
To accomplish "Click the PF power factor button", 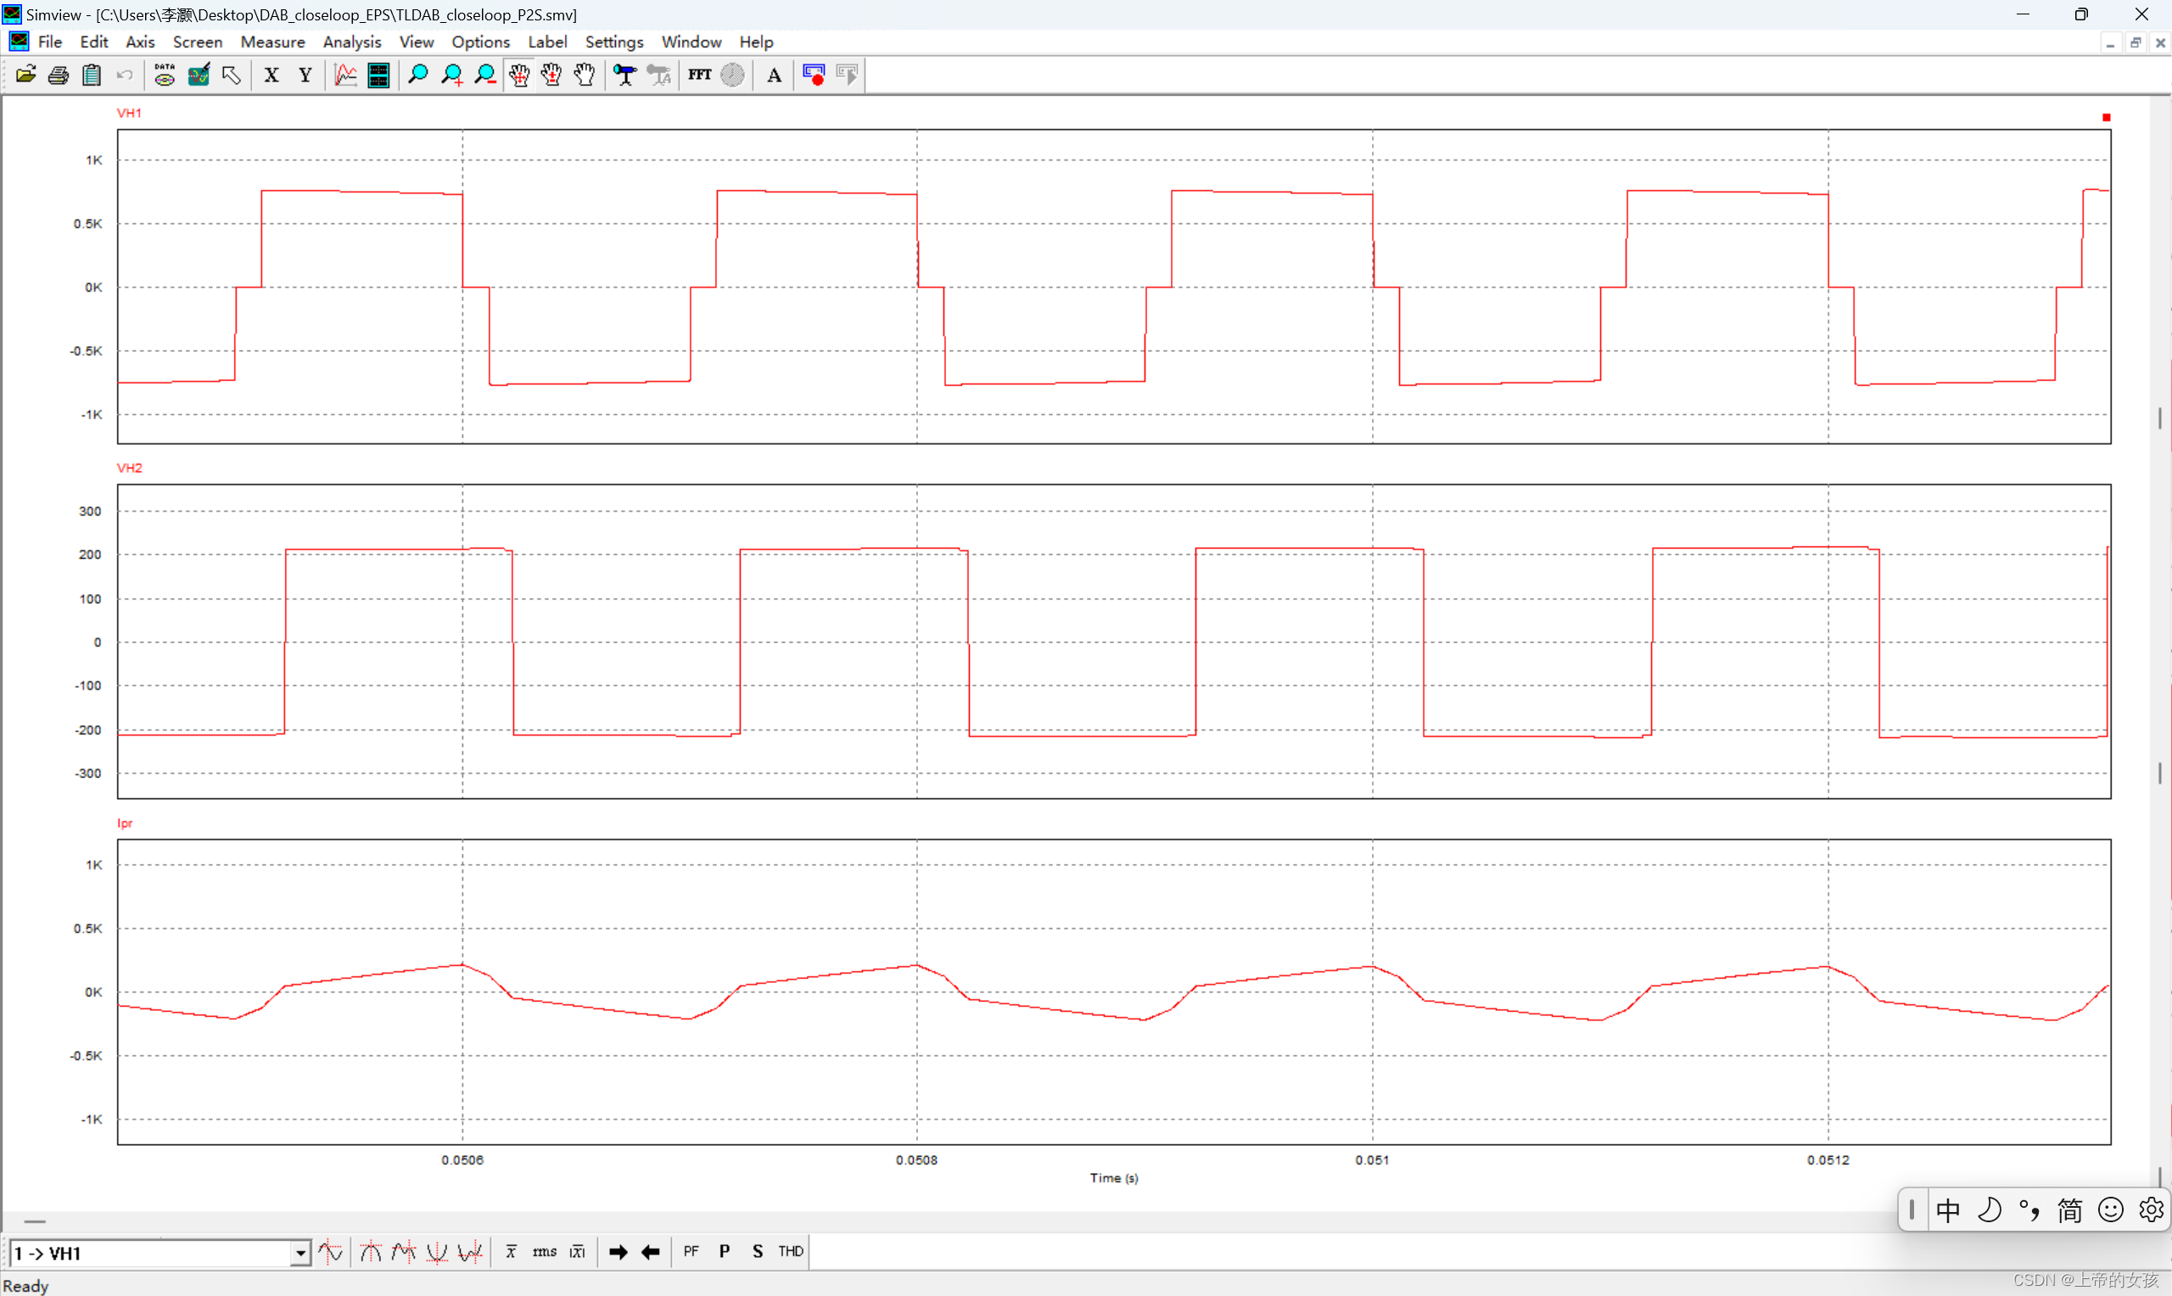I will pyautogui.click(x=691, y=1253).
